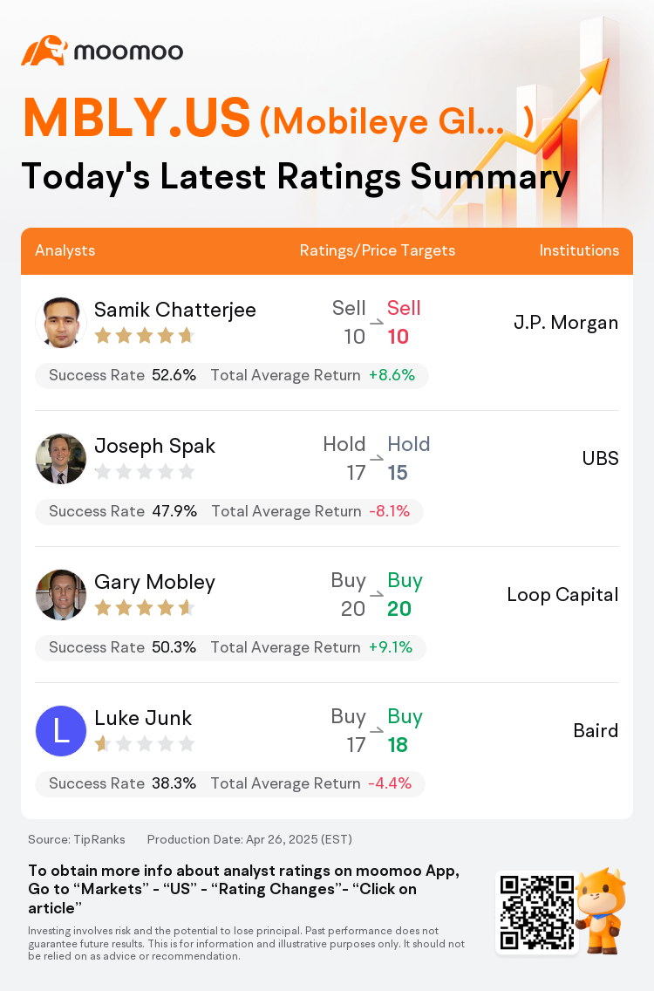This screenshot has width=654, height=991.
Task: Click Samik Chatterjee's success rate pill
Action: (232, 375)
